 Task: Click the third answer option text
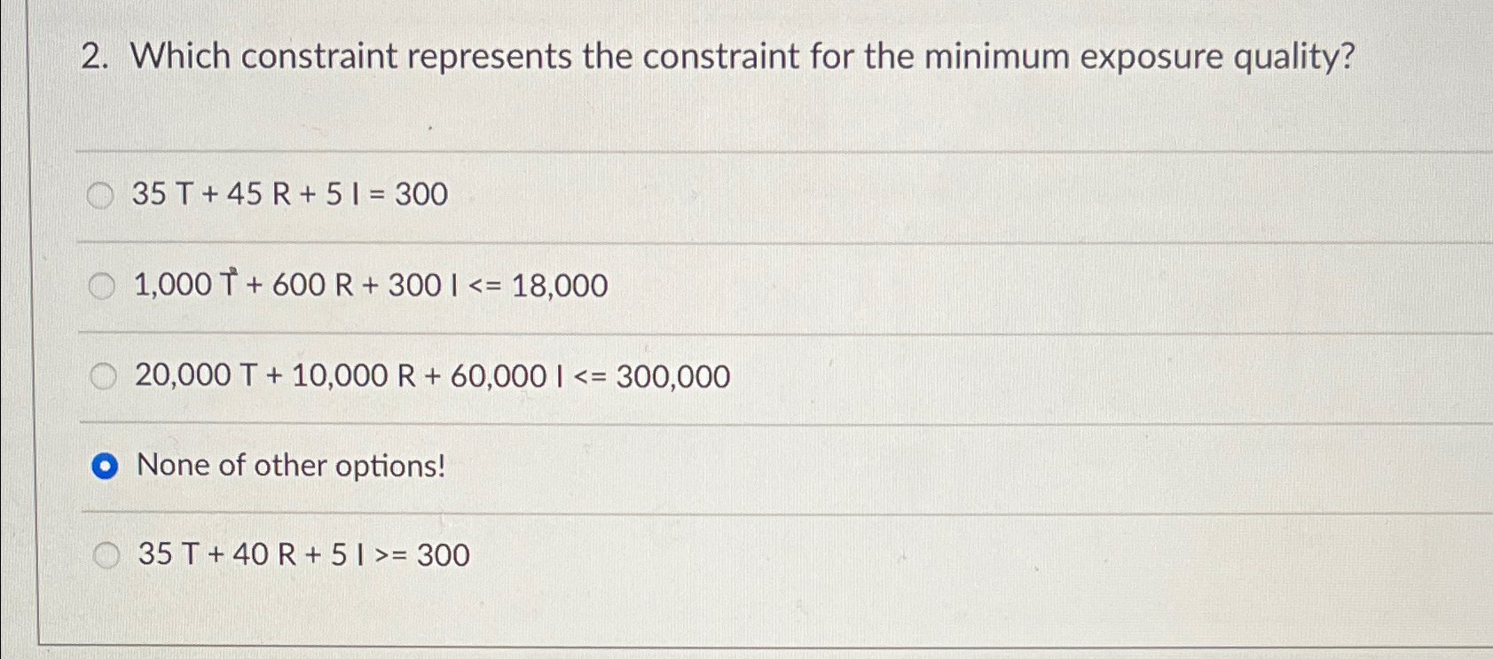point(432,376)
